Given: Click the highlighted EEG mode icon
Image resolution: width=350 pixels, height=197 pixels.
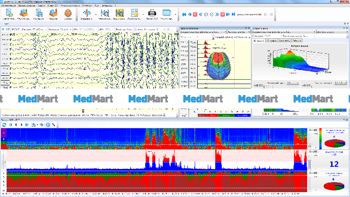Looking at the screenshot, I should click(x=119, y=13).
